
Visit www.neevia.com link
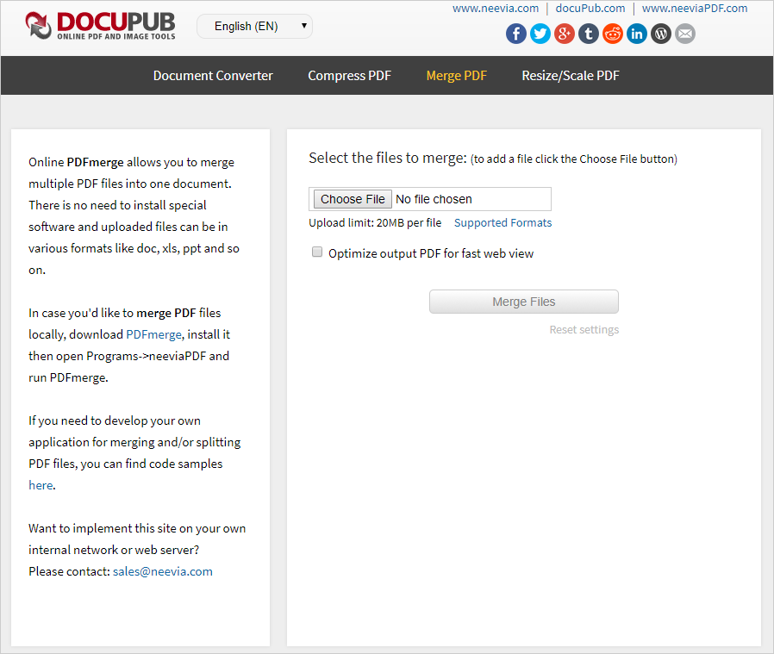coord(496,9)
